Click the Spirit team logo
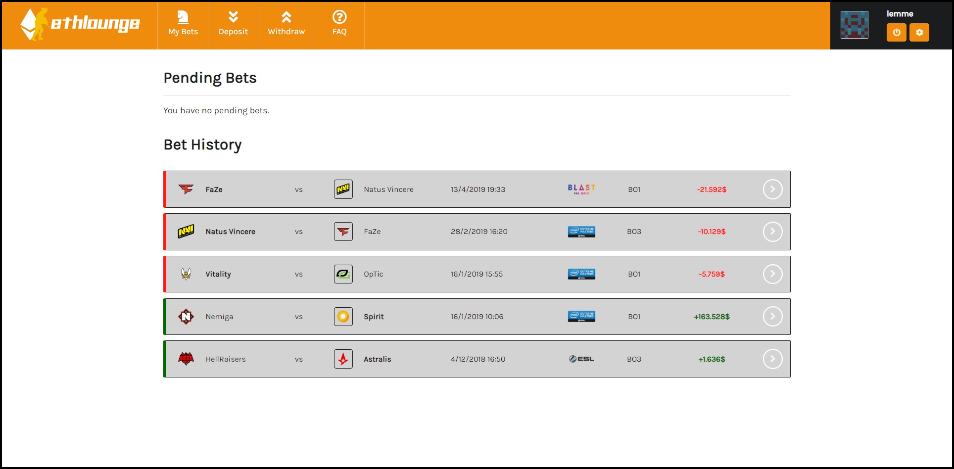Viewport: 954px width, 469px height. 343,317
